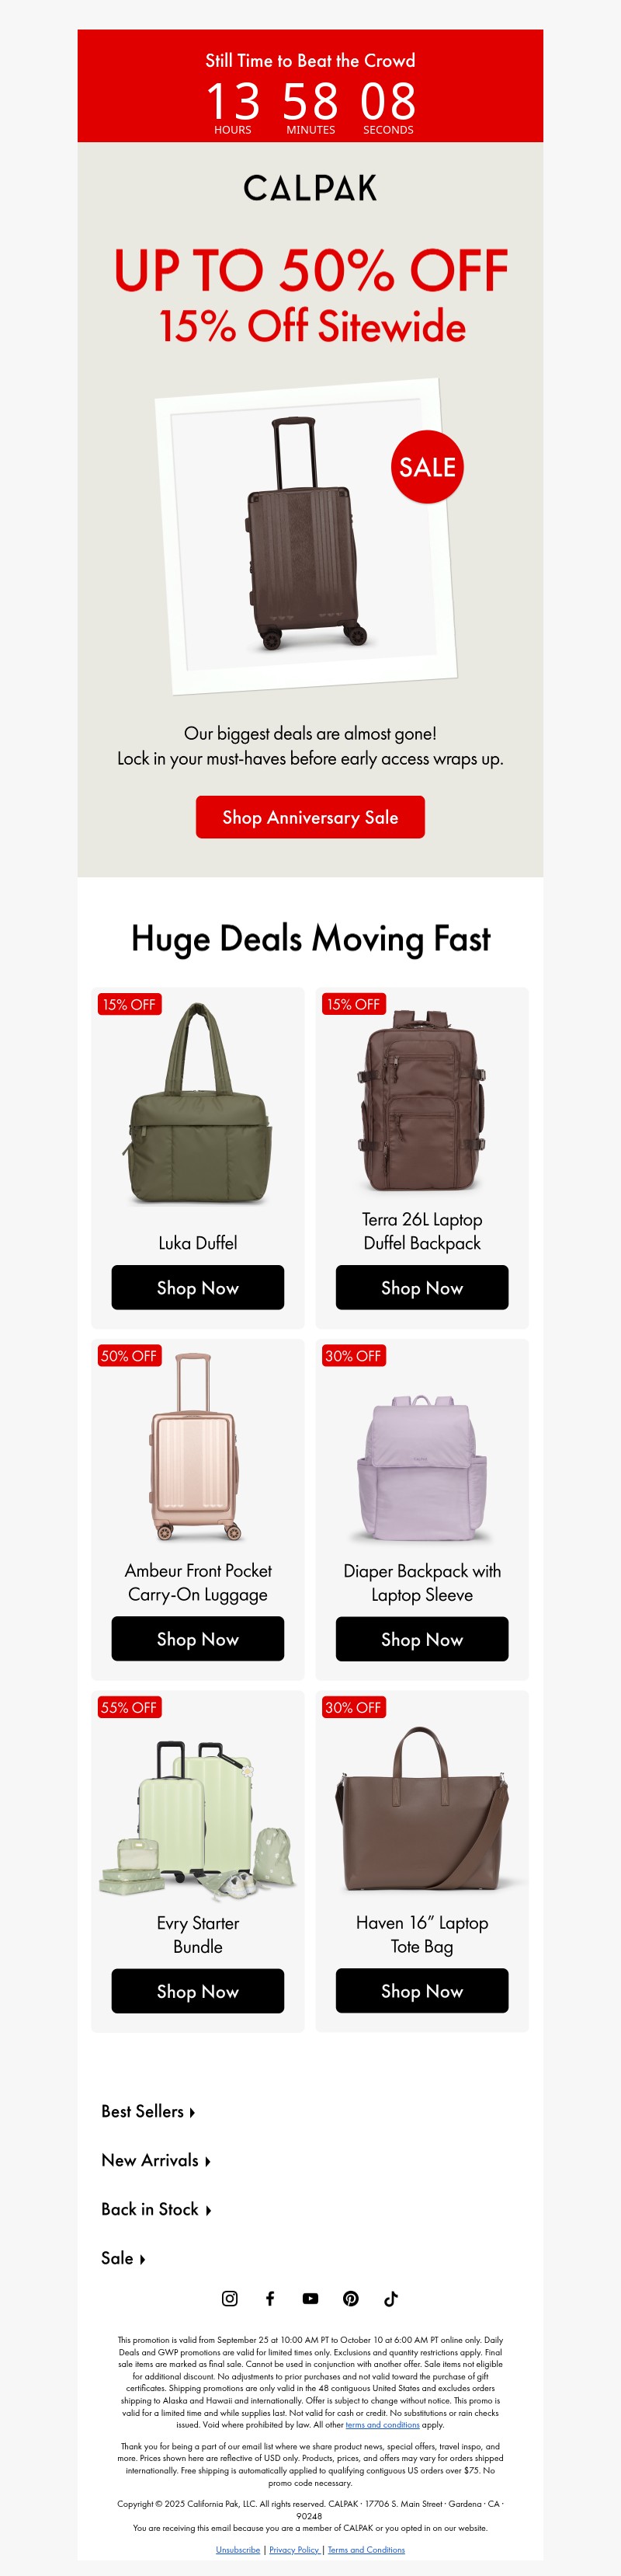The width and height of the screenshot is (621, 2576).
Task: Open the Facebook social icon
Action: (269, 2298)
